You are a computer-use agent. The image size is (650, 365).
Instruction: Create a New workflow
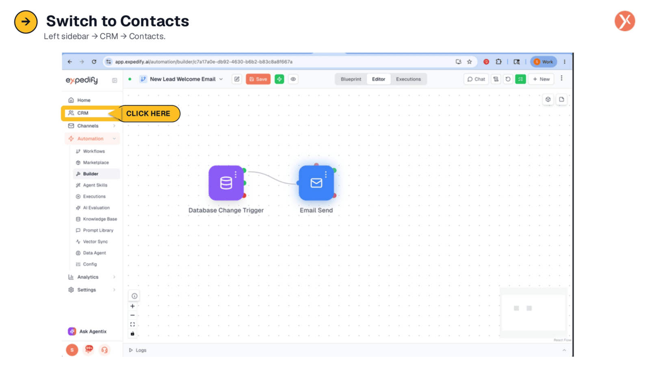coord(541,79)
